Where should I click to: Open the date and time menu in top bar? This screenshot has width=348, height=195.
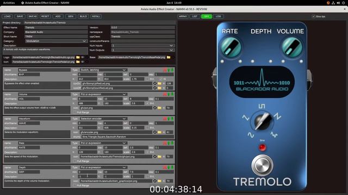(174, 3)
